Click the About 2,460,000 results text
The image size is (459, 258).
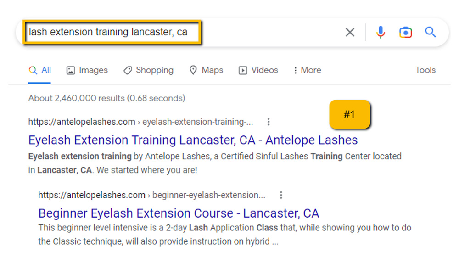coord(106,98)
